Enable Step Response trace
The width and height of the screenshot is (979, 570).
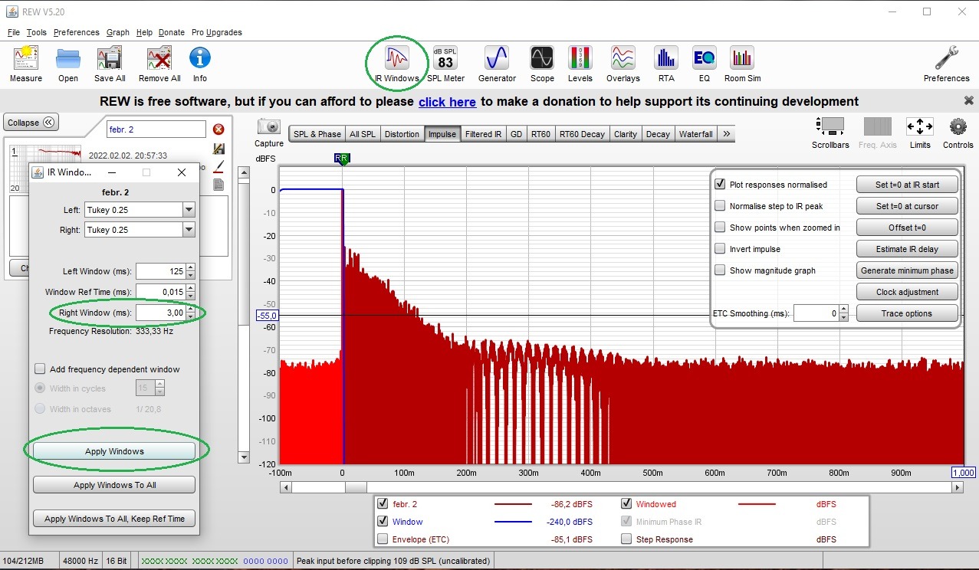626,539
